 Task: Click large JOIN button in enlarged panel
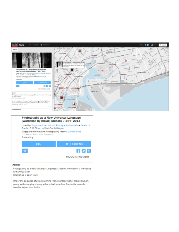tap(39, 144)
